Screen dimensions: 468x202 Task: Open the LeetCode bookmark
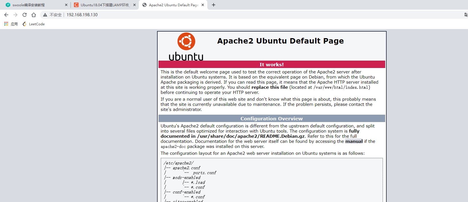pyautogui.click(x=33, y=24)
